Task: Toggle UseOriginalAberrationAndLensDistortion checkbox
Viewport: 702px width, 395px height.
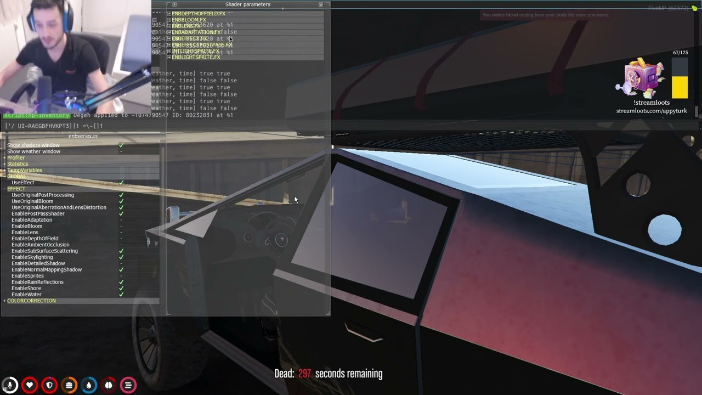Action: [x=121, y=207]
